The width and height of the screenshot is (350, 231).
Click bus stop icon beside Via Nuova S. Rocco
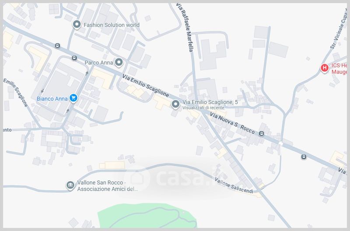point(261,134)
